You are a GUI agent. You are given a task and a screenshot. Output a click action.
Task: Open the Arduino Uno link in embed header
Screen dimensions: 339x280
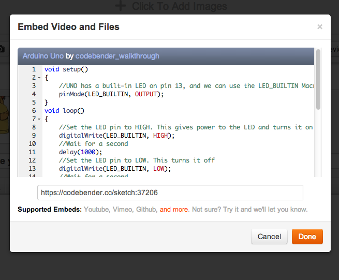click(43, 56)
